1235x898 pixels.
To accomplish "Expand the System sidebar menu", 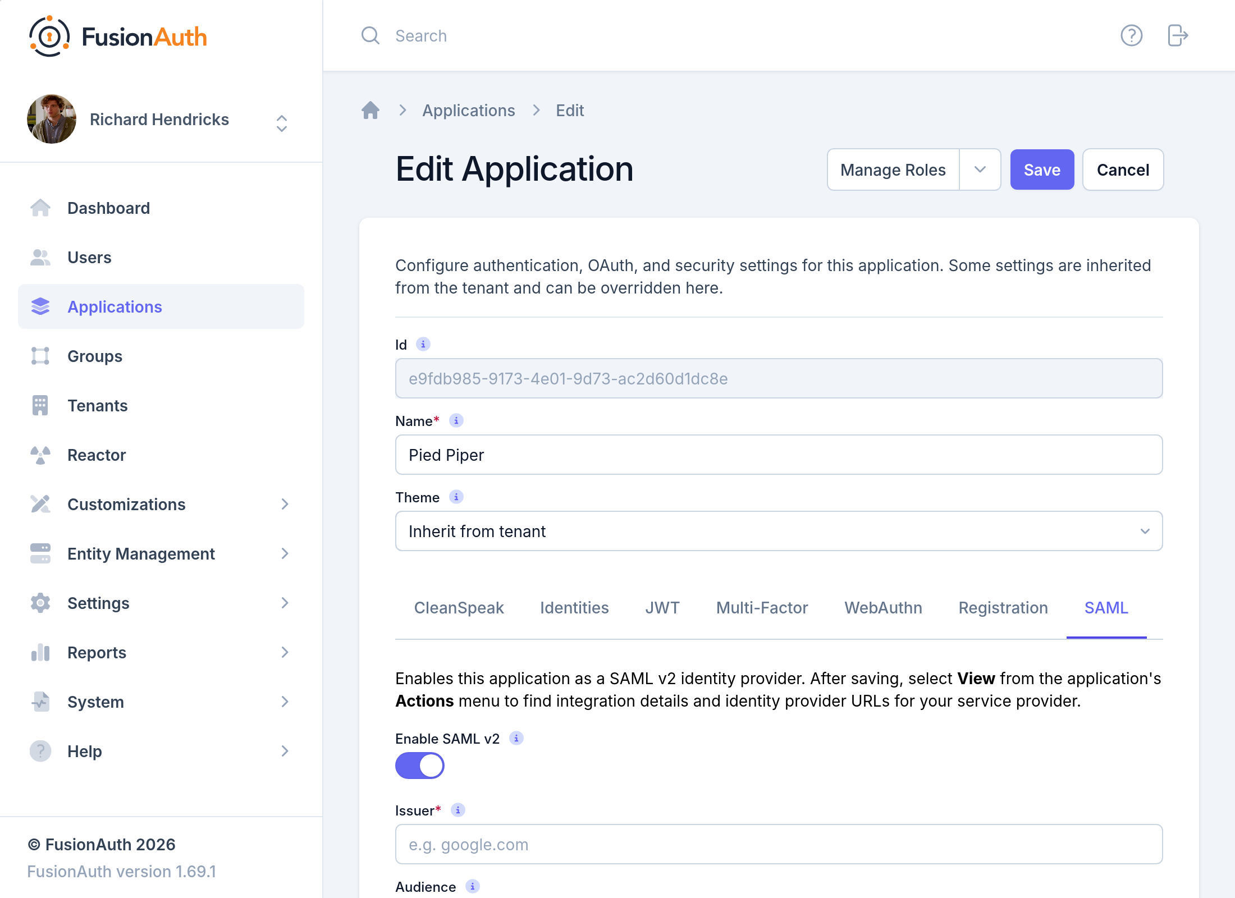I will [x=285, y=702].
